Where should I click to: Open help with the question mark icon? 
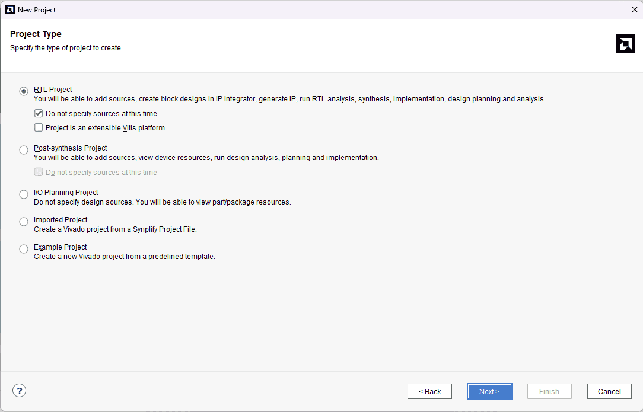click(20, 391)
